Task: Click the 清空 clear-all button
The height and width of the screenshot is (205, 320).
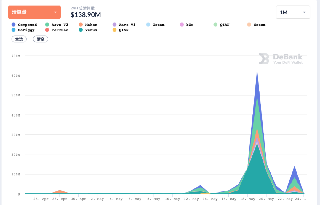Action: (x=41, y=39)
